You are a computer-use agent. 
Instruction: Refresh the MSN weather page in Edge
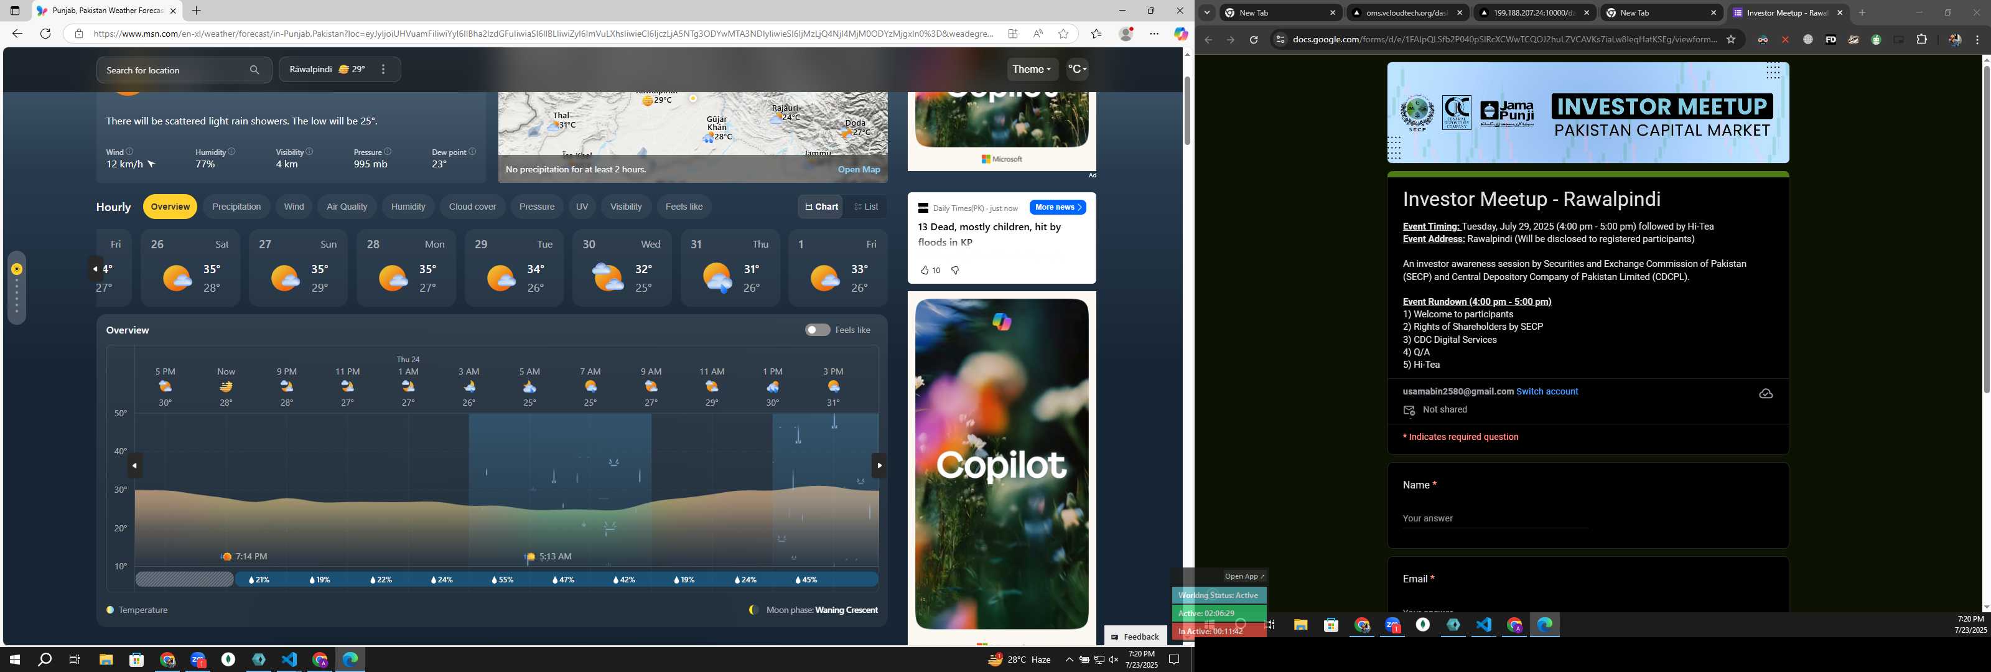[45, 33]
